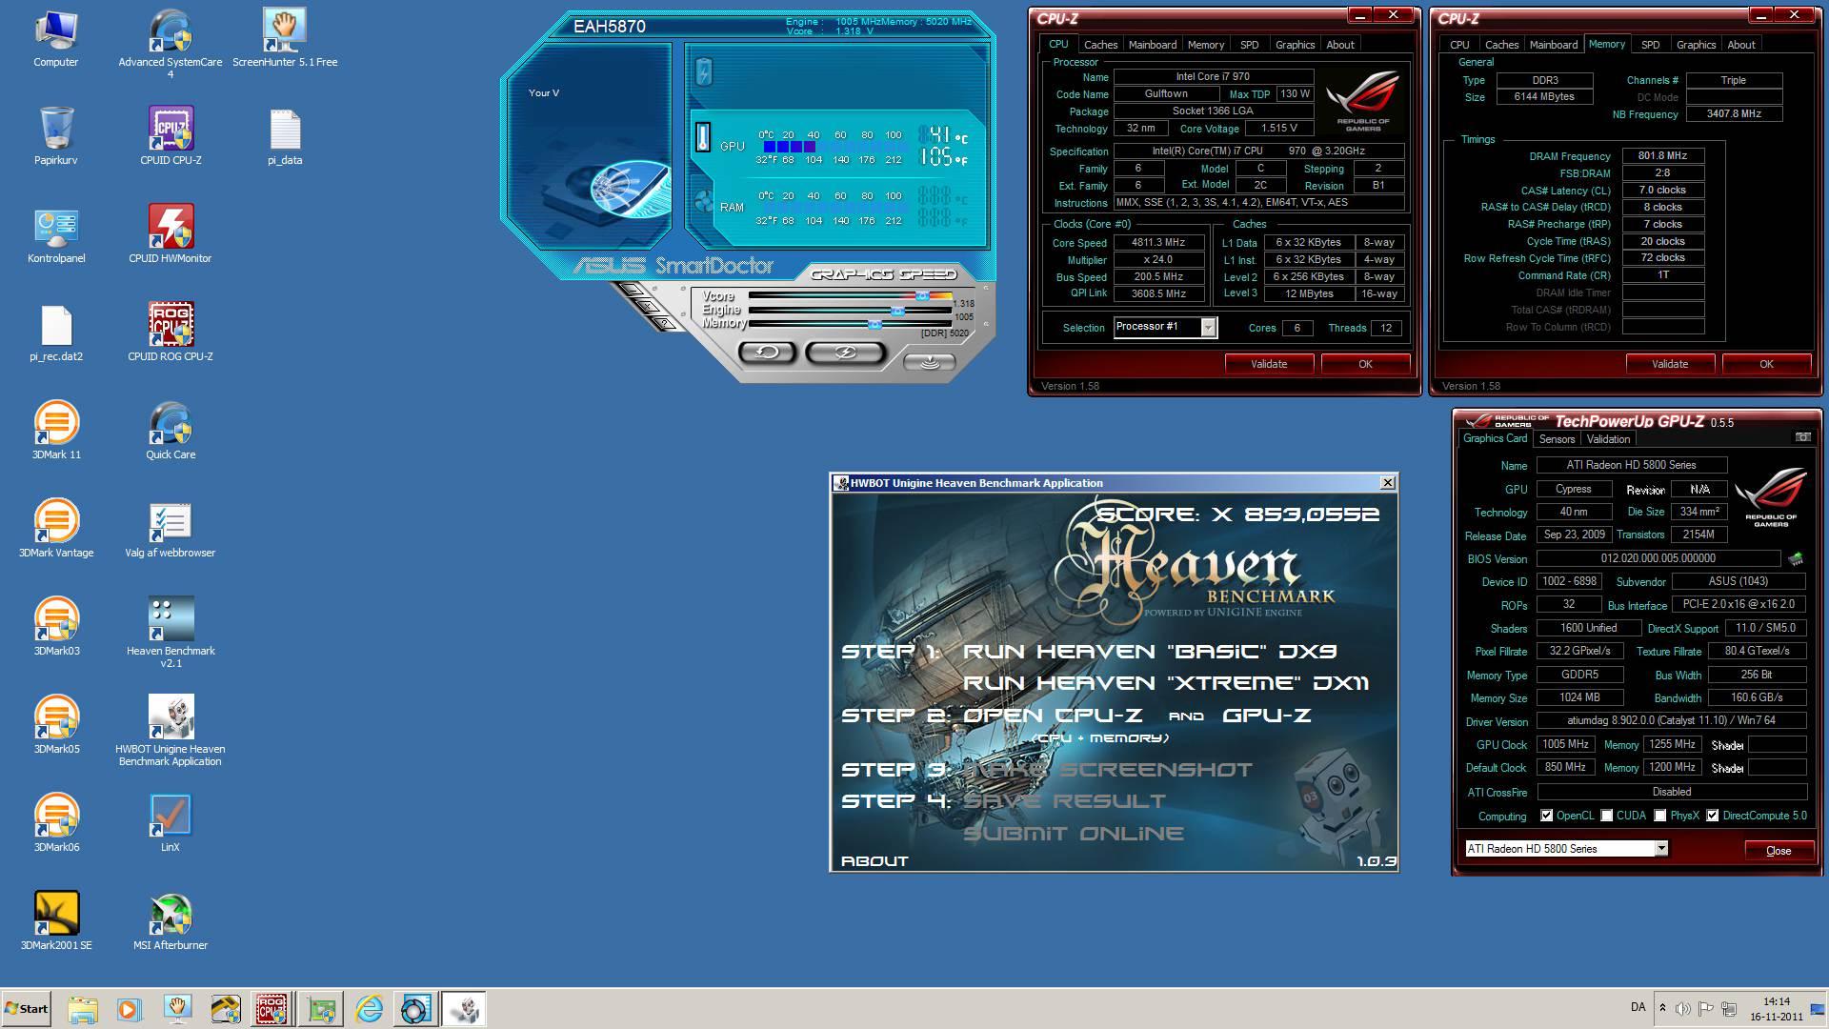Click SmartDoctor reset defaults circular-arrow button
Screen dimensions: 1829x1029
(x=766, y=353)
